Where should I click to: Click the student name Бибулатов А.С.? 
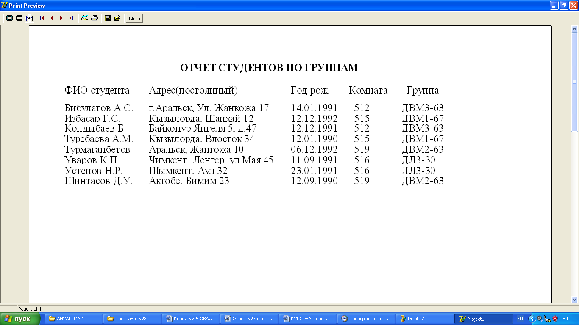[x=99, y=108]
